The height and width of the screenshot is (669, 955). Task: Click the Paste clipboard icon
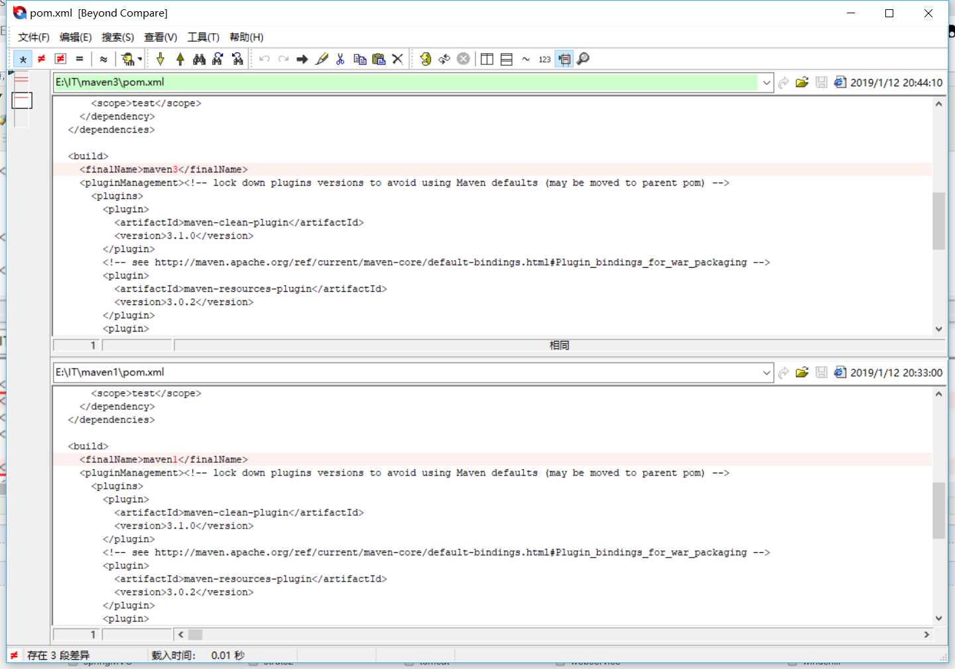click(379, 59)
